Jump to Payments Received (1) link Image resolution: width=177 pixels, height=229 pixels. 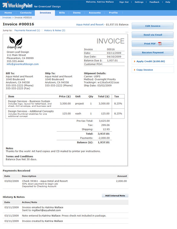pyautogui.click(x=27, y=31)
